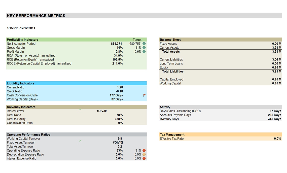Select Quick Ratio value -0.18
Image resolution: width=287 pixels, height=173 pixels.
119,91
